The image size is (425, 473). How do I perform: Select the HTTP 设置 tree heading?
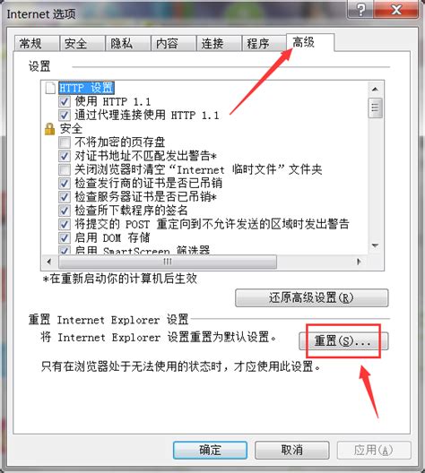86,88
